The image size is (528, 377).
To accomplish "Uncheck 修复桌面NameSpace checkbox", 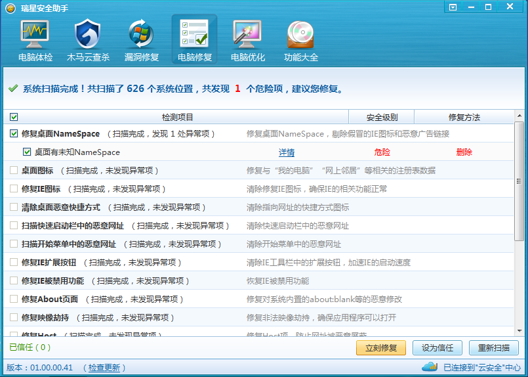I will tap(14, 133).
